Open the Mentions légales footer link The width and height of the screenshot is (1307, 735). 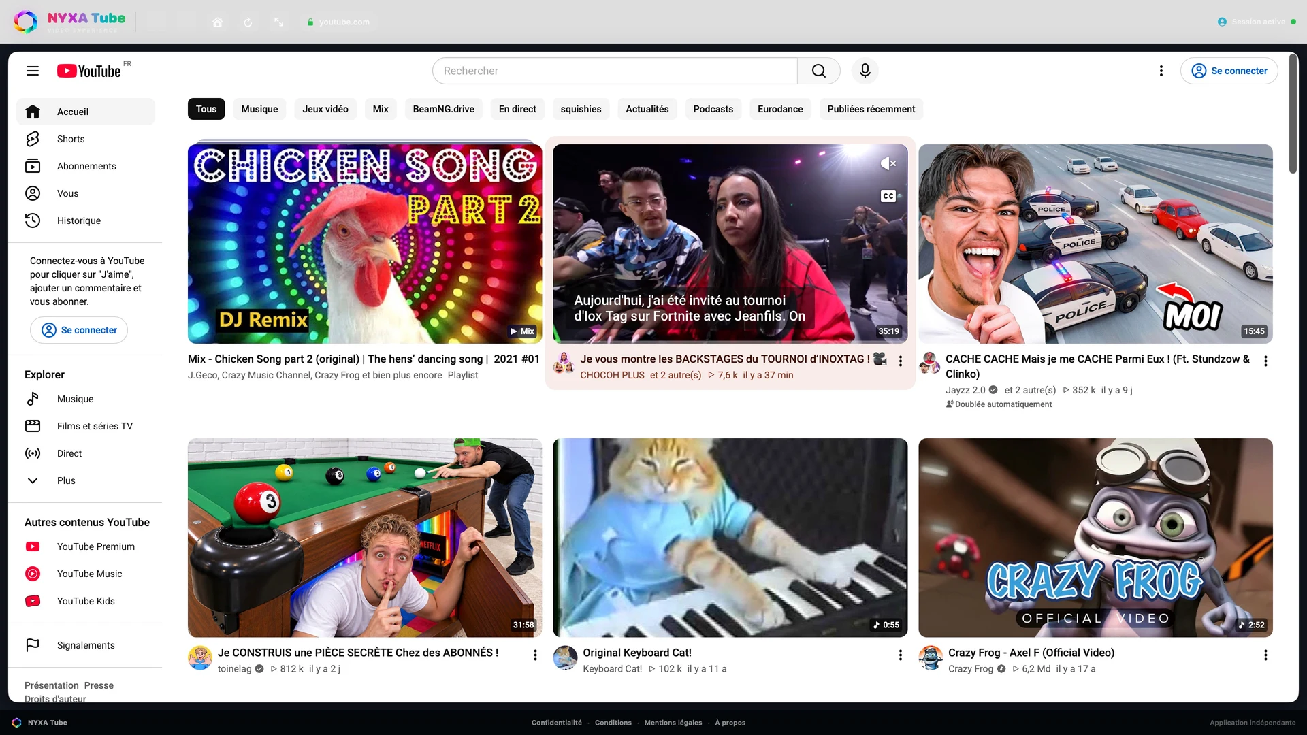pos(673,723)
